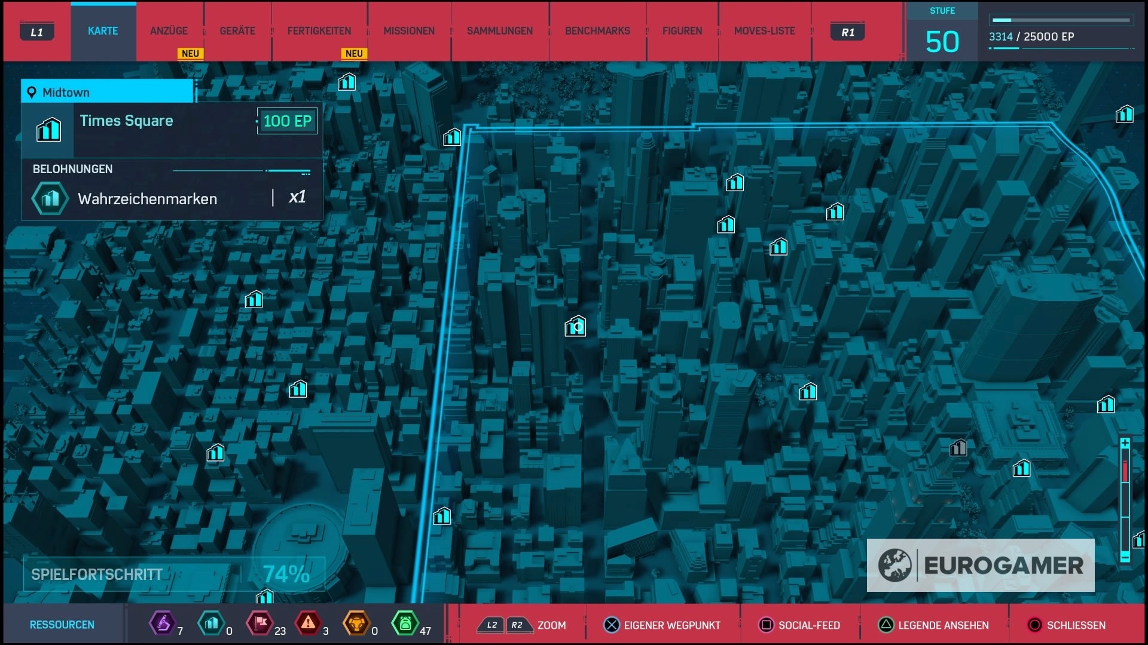The image size is (1148, 645).
Task: Click the vertical map zoom slider track
Action: [x=1125, y=500]
